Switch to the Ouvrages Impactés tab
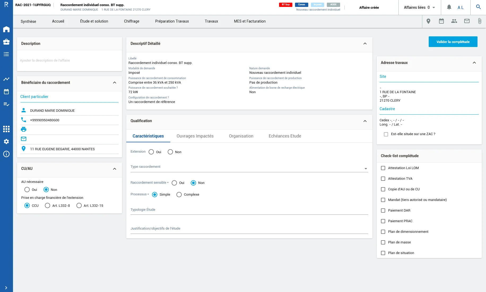Screen dimensions: 486x292 coord(195,136)
